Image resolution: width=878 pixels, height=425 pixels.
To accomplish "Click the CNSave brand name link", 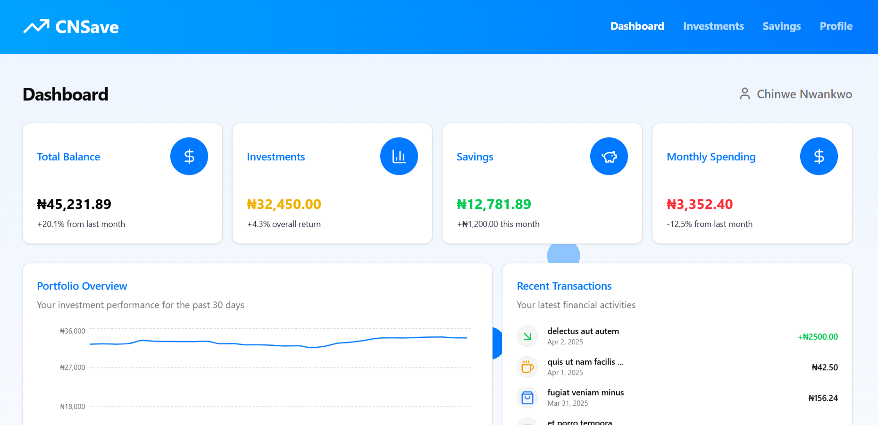I will pos(87,27).
